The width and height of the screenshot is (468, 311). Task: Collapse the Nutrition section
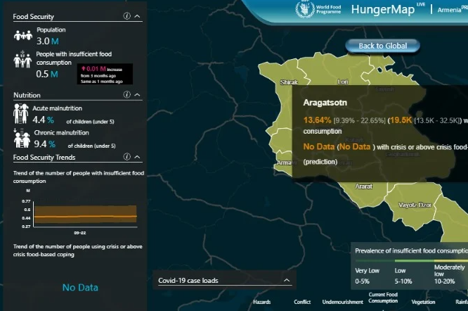138,95
